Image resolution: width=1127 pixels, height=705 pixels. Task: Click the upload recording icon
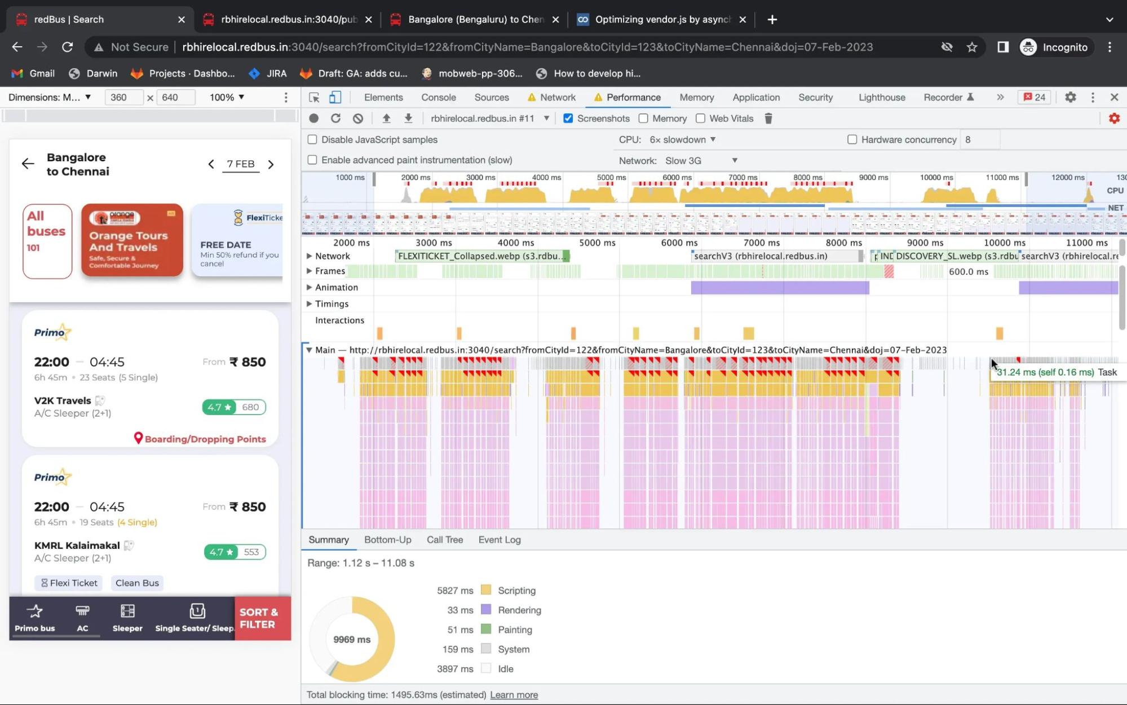pyautogui.click(x=386, y=118)
